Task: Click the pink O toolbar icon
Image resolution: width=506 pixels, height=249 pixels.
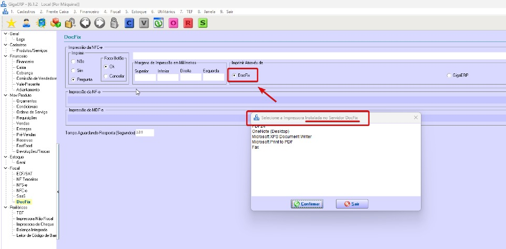Action: point(173,23)
